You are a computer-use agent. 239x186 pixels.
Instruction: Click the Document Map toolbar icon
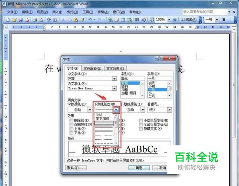152,20
